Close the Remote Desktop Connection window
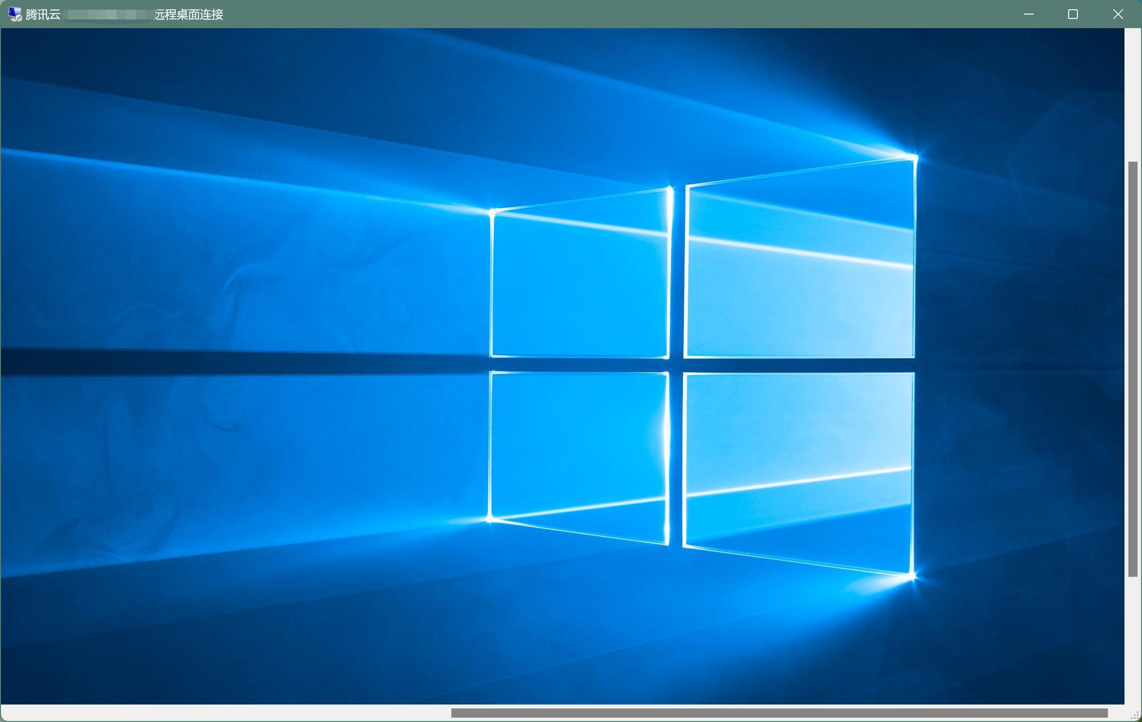 point(1118,14)
